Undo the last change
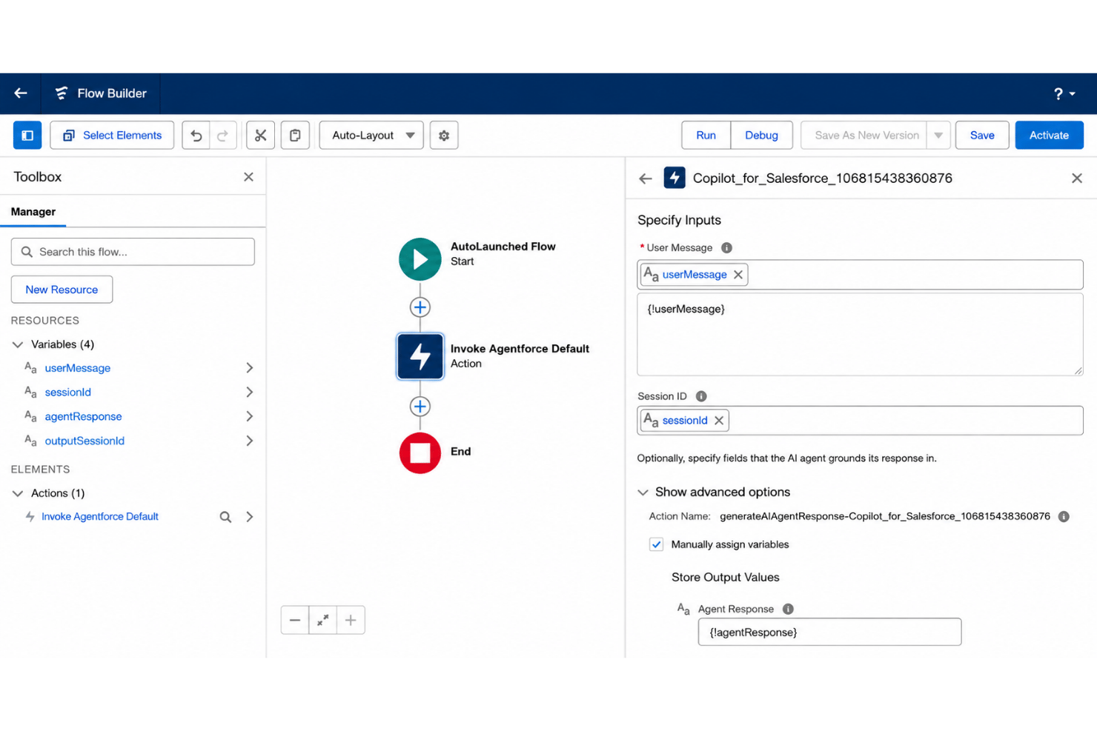This screenshot has height=731, width=1097. coord(196,136)
